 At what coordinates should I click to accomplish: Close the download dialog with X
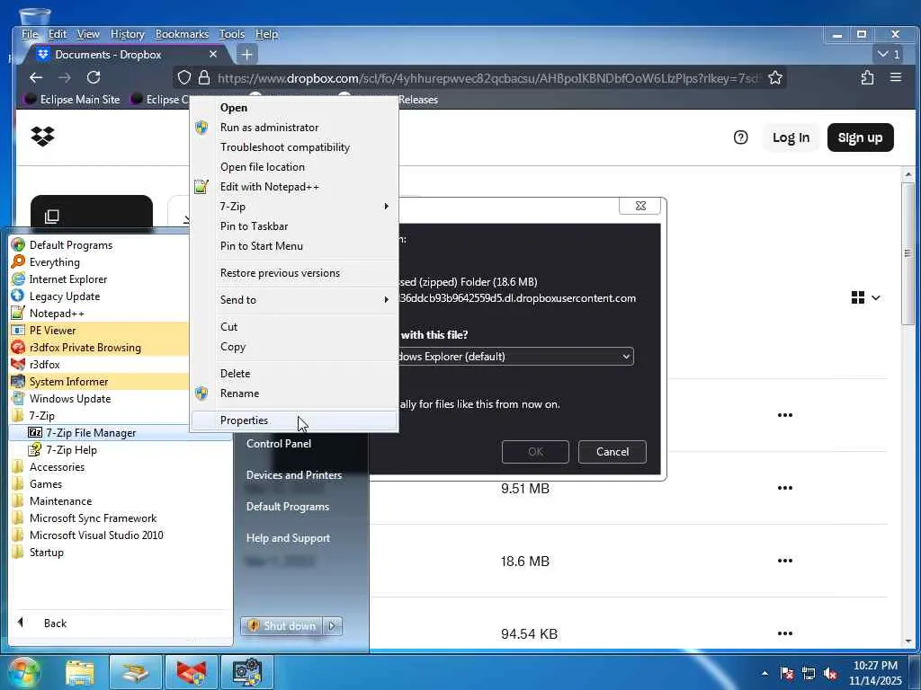tap(640, 206)
